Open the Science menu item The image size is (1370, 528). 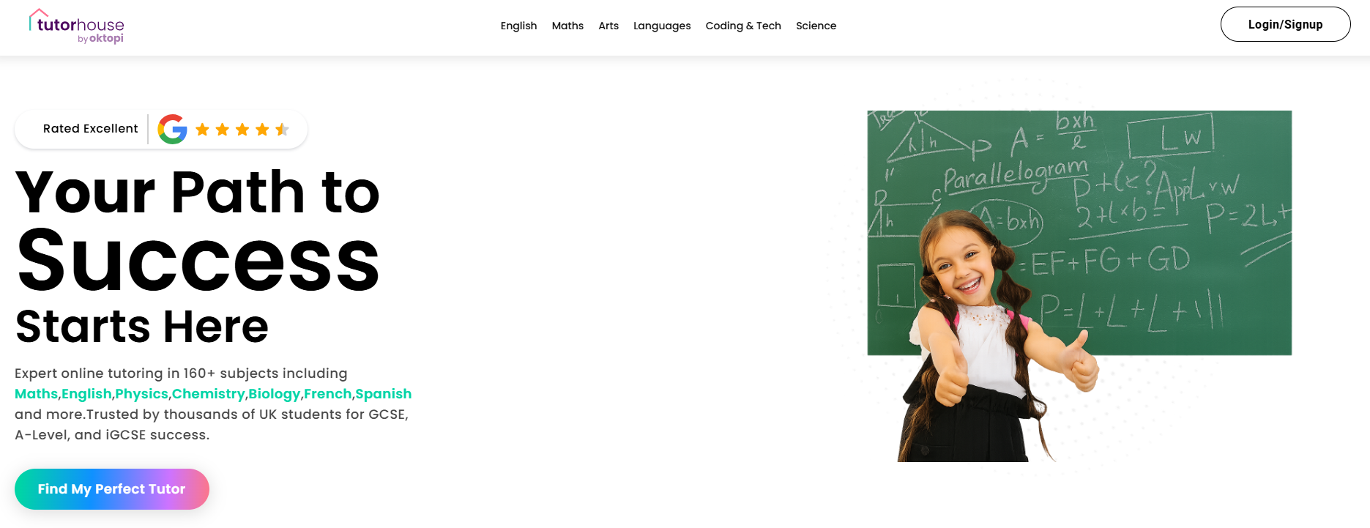pyautogui.click(x=816, y=26)
